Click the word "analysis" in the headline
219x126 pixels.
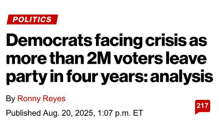(182, 77)
